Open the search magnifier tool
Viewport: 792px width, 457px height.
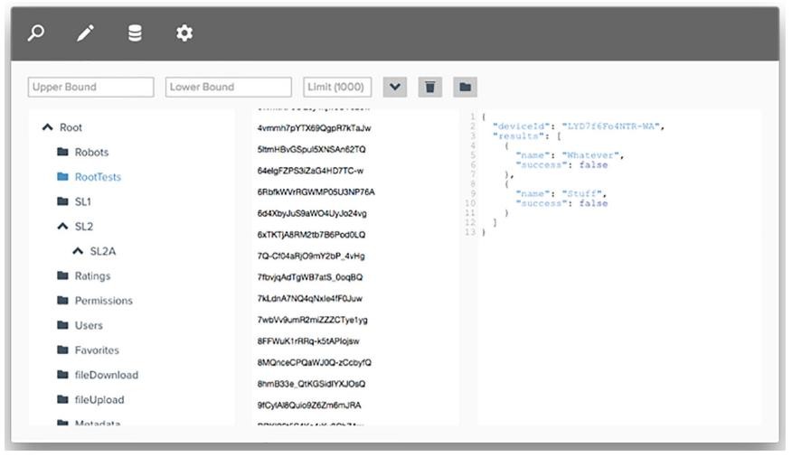pyautogui.click(x=36, y=33)
